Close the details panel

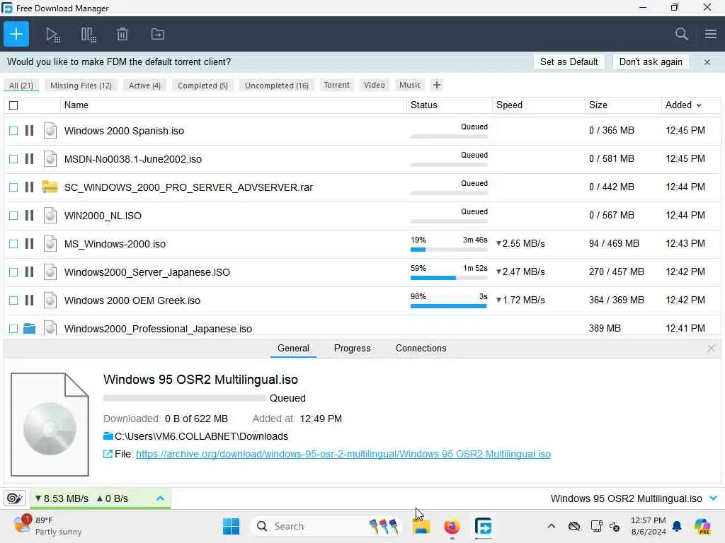711,349
